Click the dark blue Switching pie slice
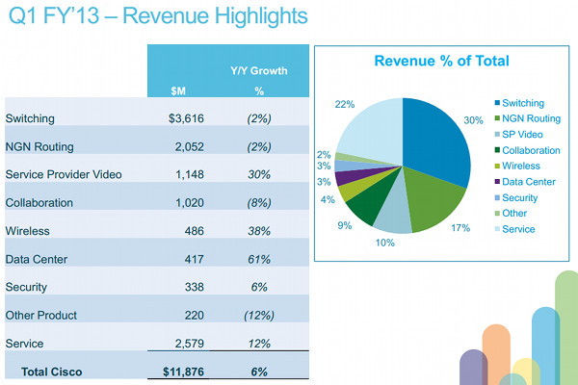Viewport: 578px width, 385px height. [435, 141]
